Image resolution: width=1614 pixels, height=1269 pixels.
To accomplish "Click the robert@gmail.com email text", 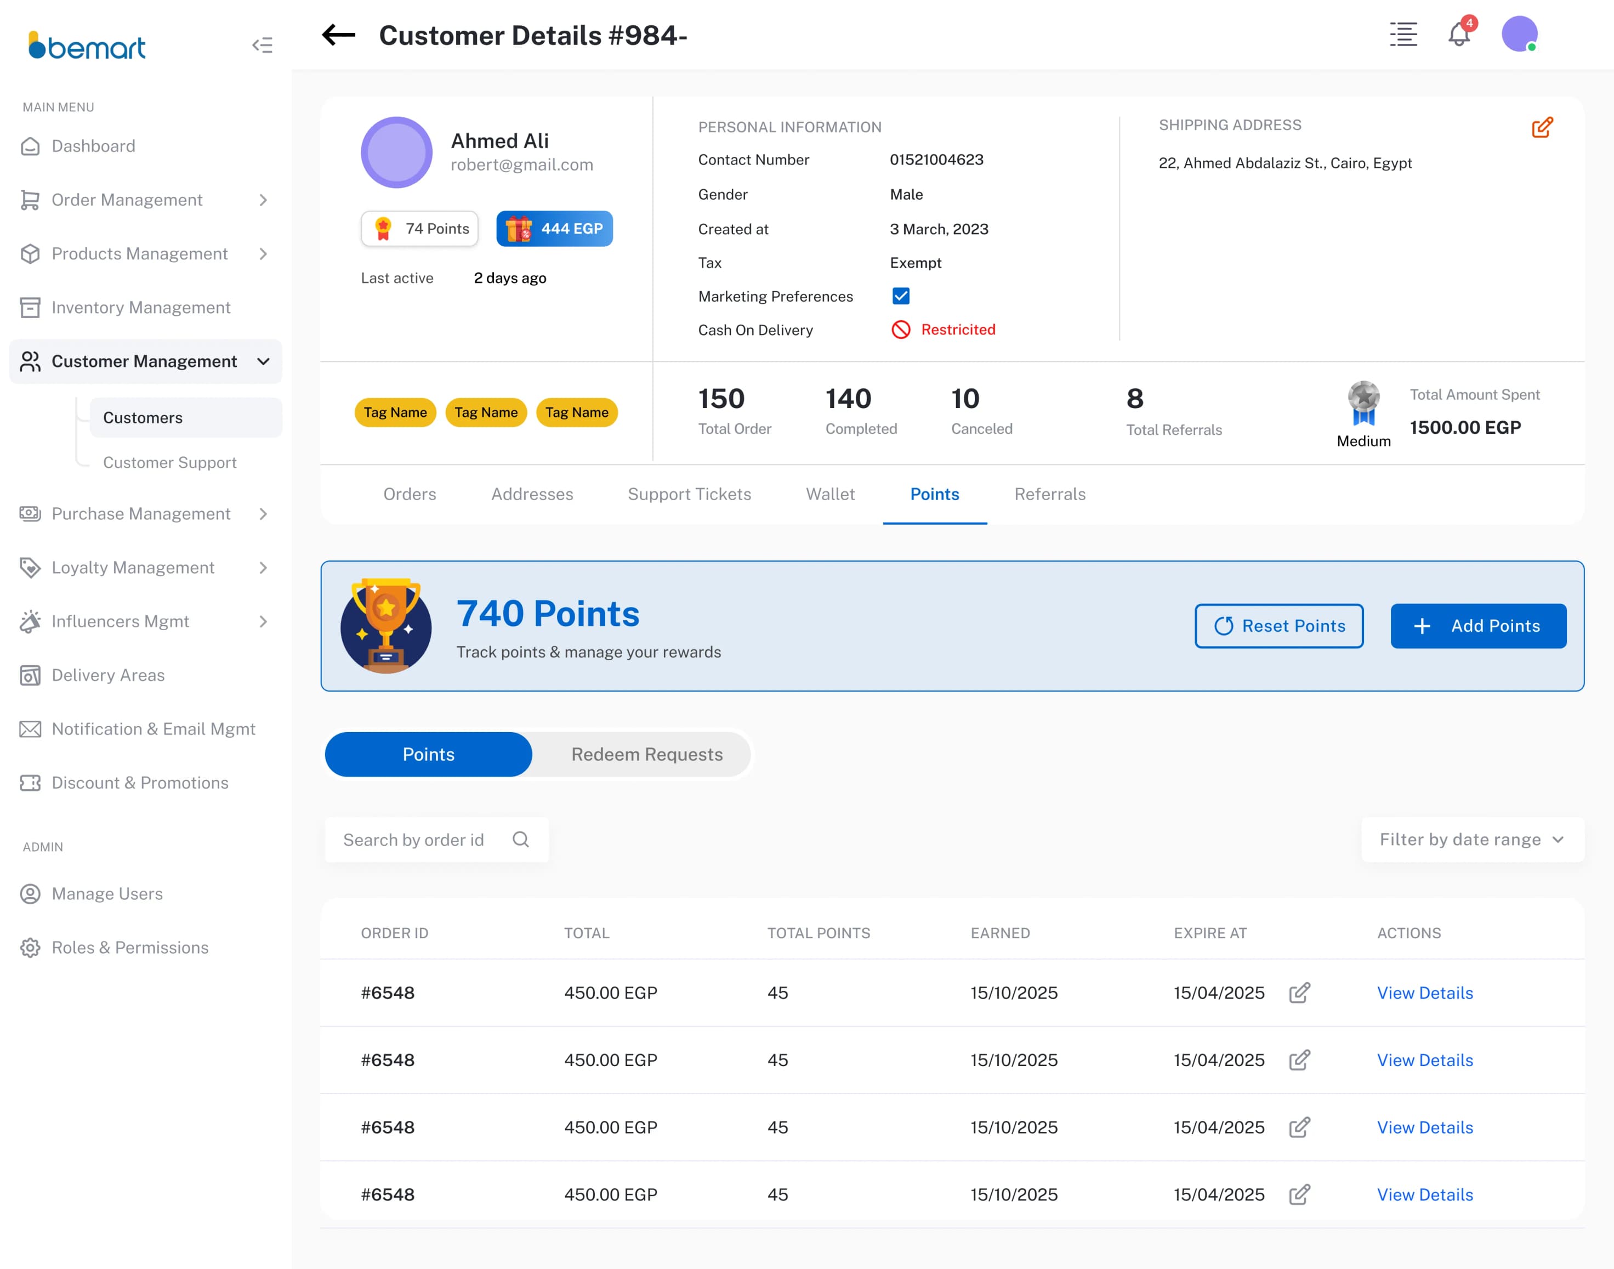I will (x=521, y=165).
